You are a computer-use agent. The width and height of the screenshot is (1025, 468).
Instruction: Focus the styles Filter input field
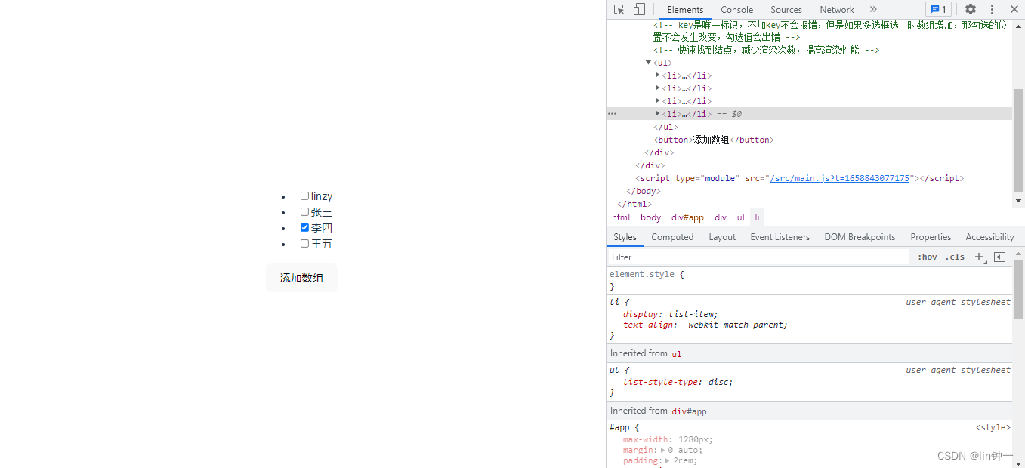coord(755,257)
